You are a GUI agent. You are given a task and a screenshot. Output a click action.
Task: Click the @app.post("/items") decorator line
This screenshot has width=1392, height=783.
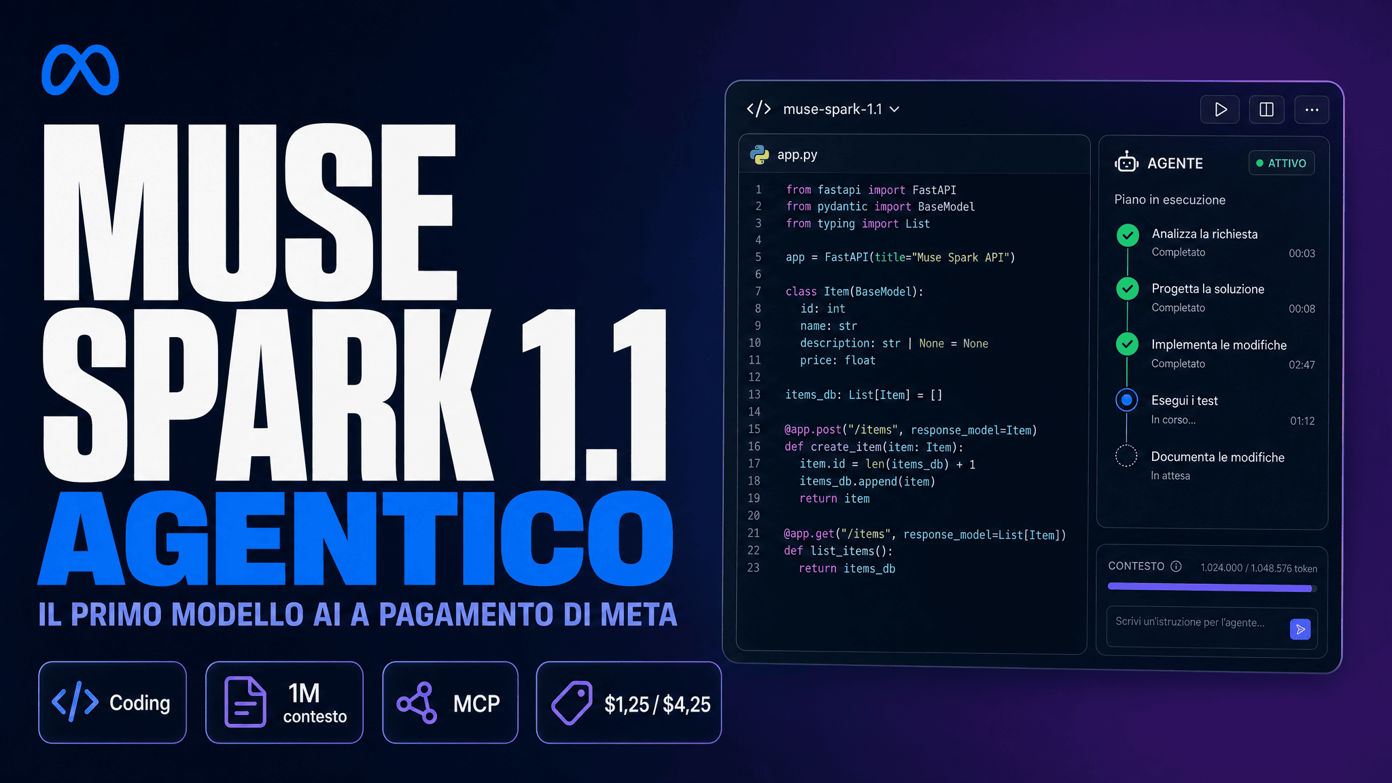[x=911, y=430]
